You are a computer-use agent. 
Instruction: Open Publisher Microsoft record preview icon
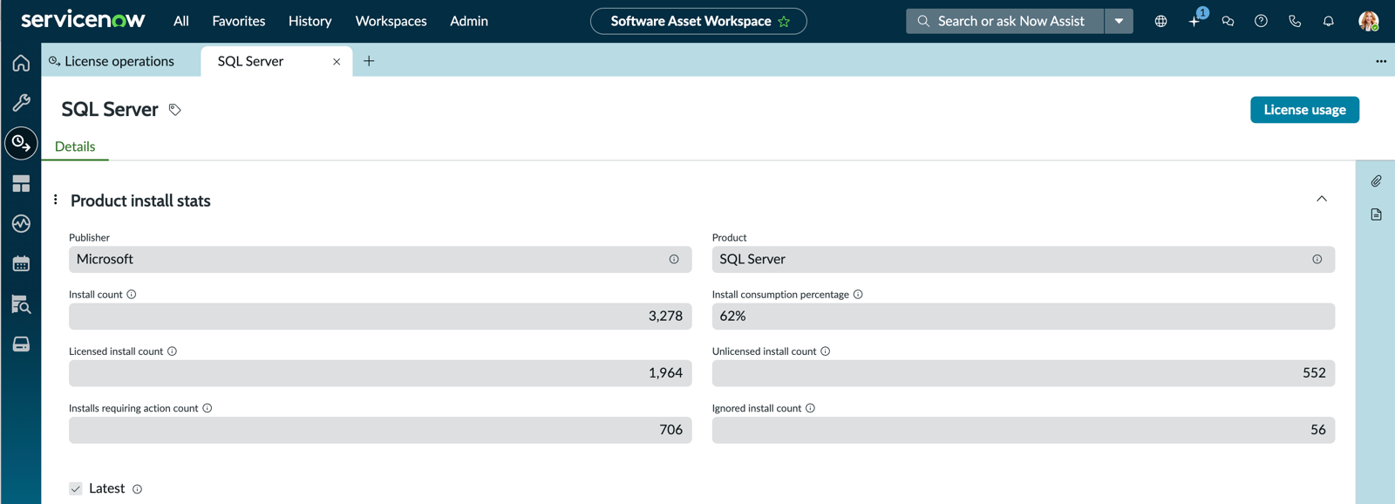pyautogui.click(x=674, y=259)
